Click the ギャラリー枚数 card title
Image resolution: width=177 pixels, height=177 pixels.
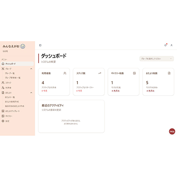tap(117, 73)
